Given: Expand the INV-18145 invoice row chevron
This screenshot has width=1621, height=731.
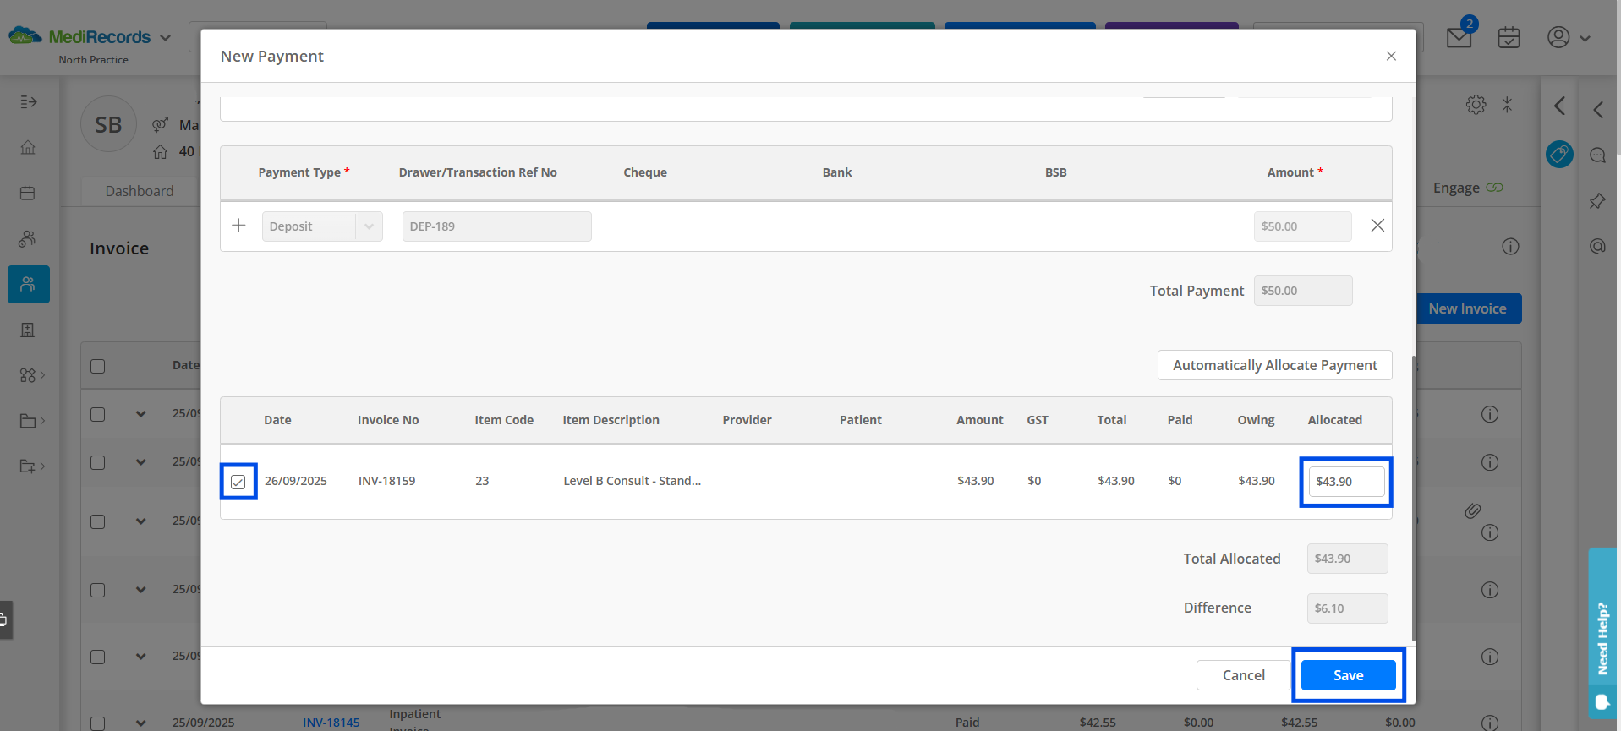Looking at the screenshot, I should tap(140, 723).
